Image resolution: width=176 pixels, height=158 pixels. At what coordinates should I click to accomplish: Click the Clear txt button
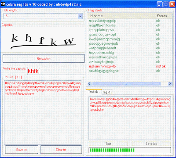pyautogui.click(x=61, y=150)
